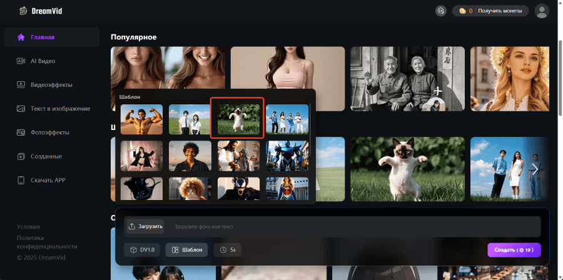Click the DreamVid logo icon
Screen dimensions: 563x280
pyautogui.click(x=23, y=11)
